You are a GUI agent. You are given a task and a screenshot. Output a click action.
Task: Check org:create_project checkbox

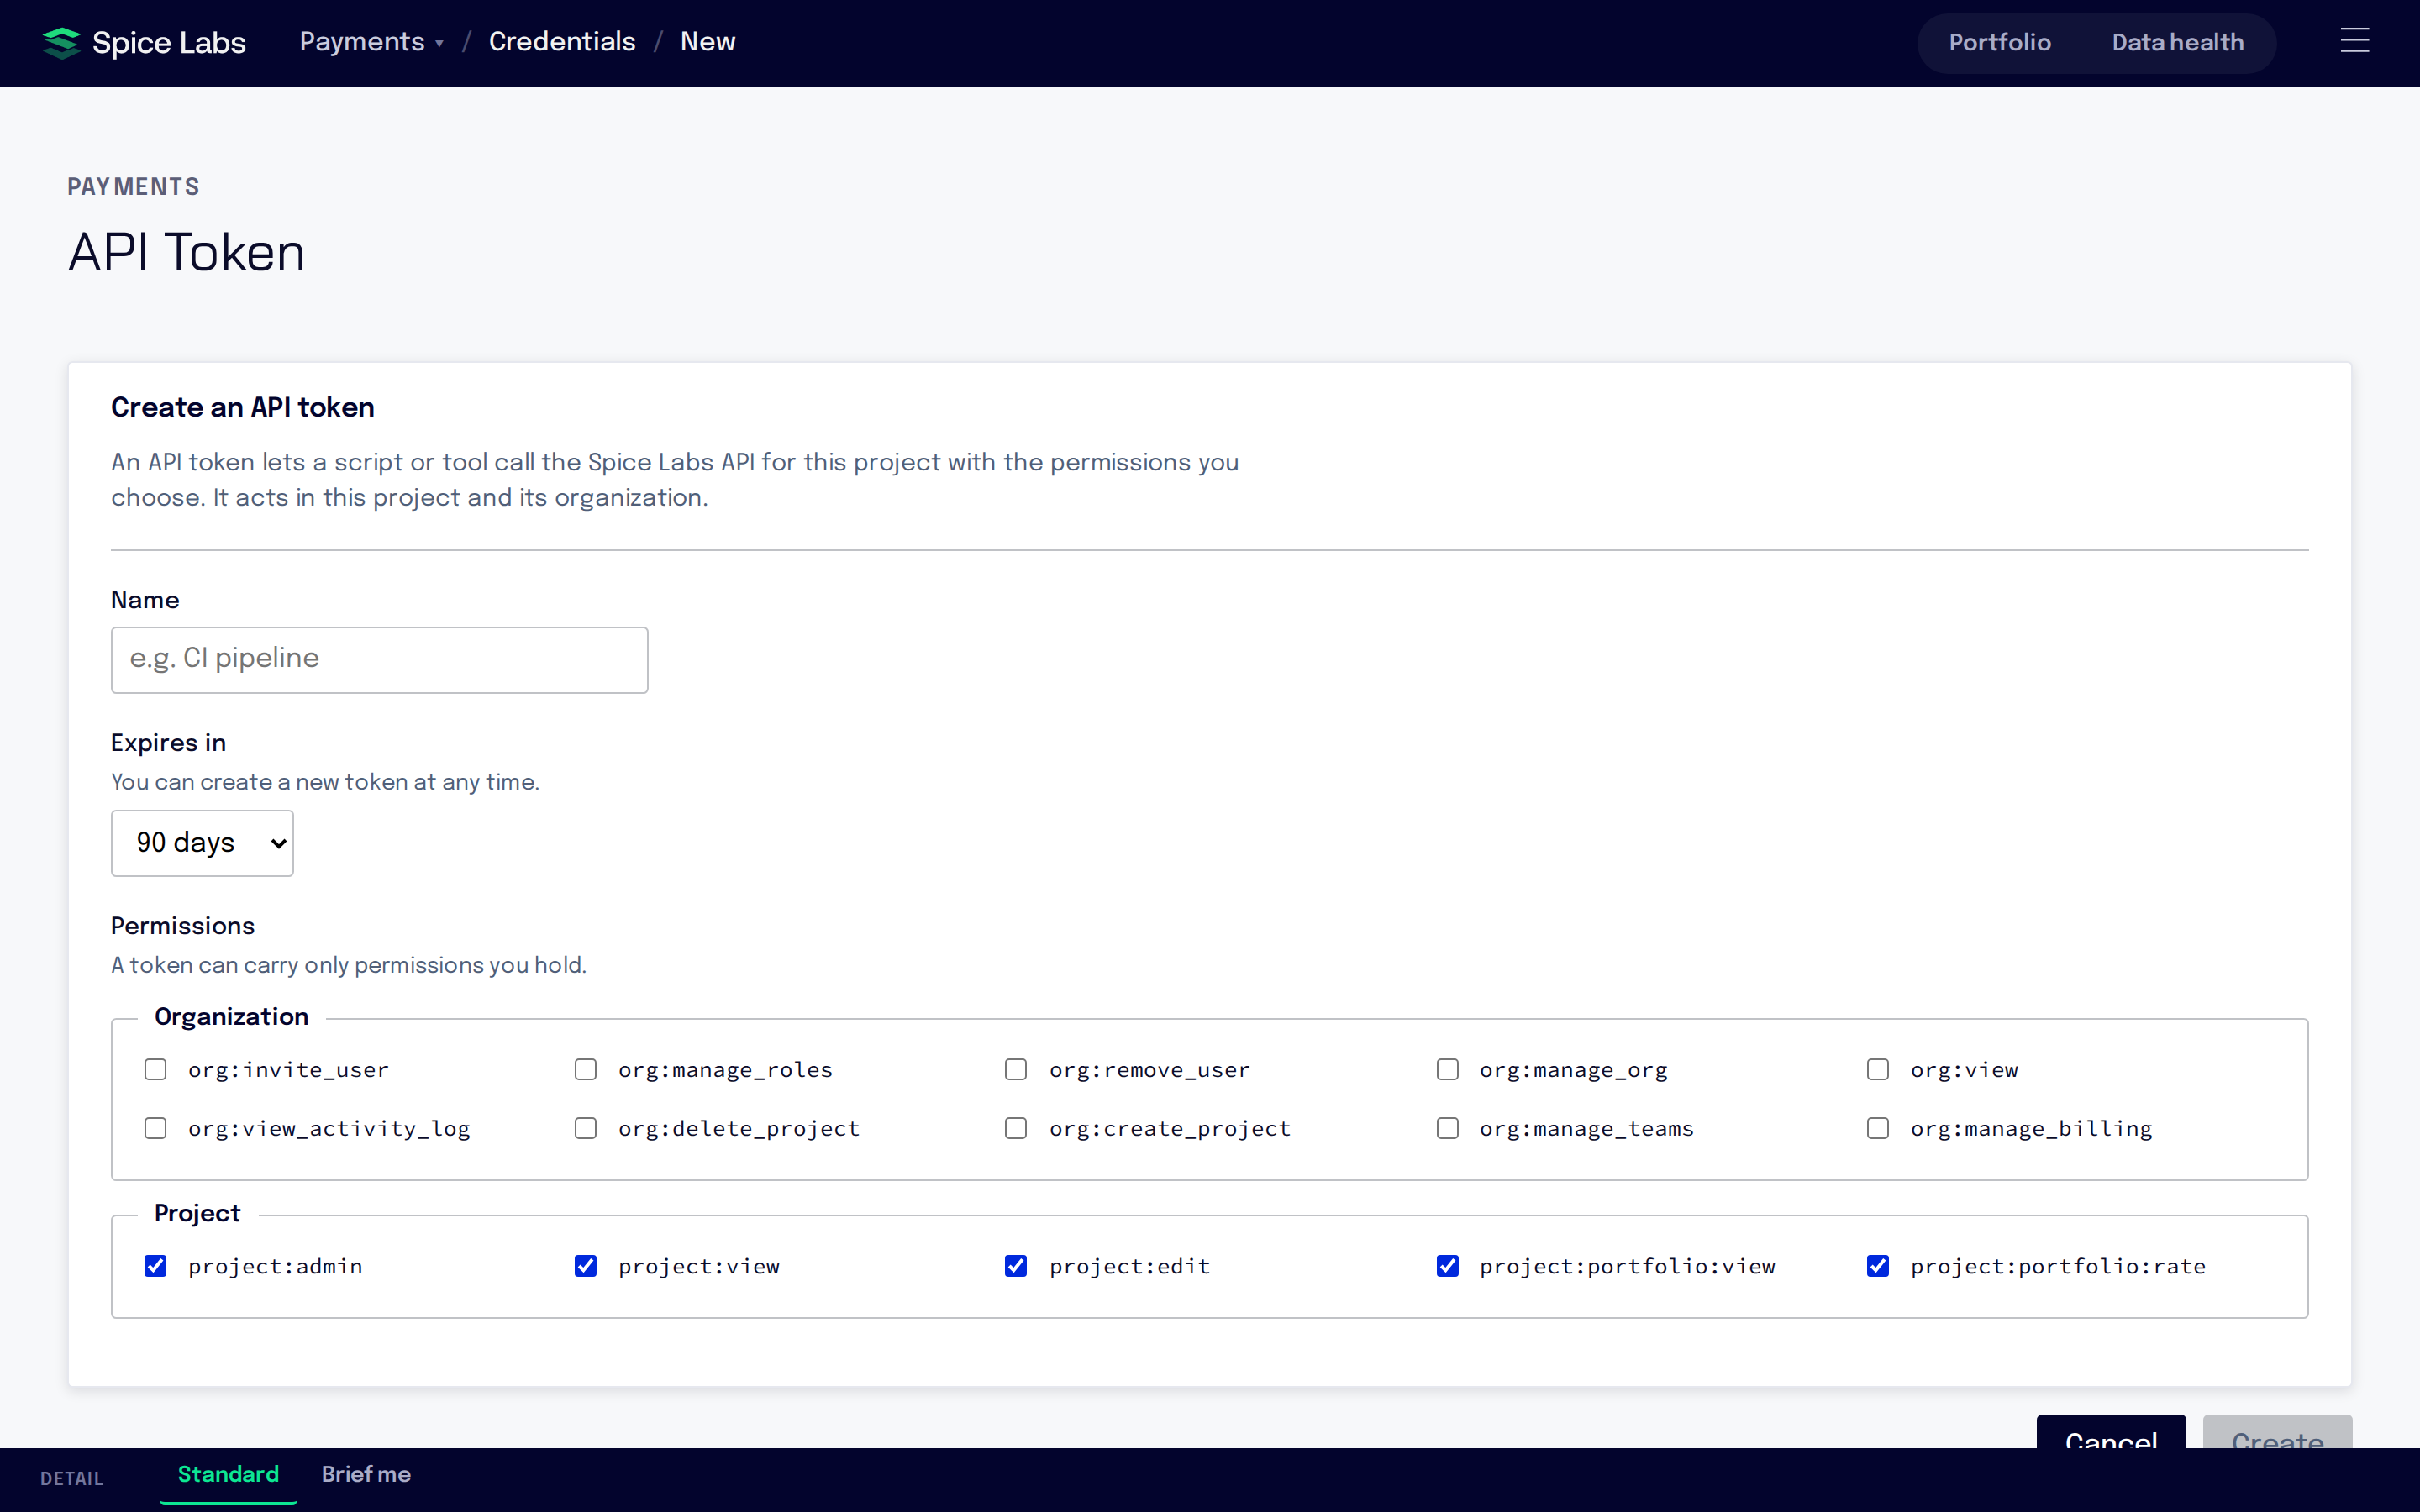pyautogui.click(x=1016, y=1128)
